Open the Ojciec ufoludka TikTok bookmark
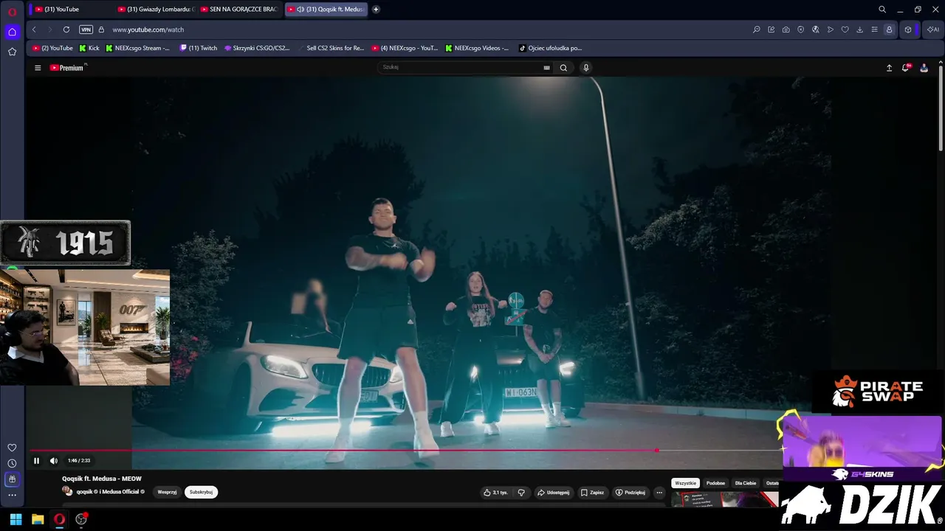The height and width of the screenshot is (531, 945). coord(550,48)
